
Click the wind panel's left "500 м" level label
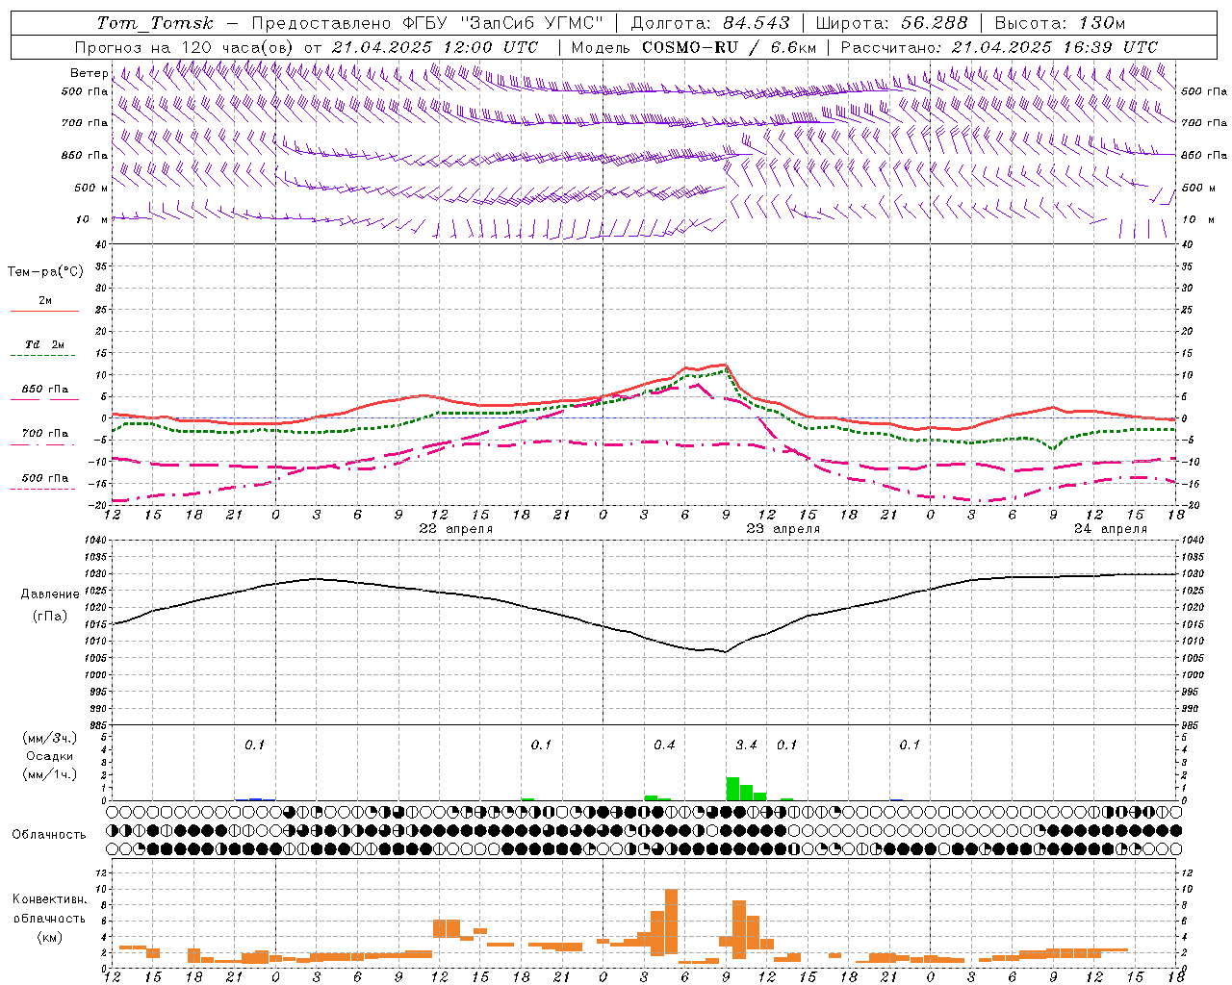point(91,189)
